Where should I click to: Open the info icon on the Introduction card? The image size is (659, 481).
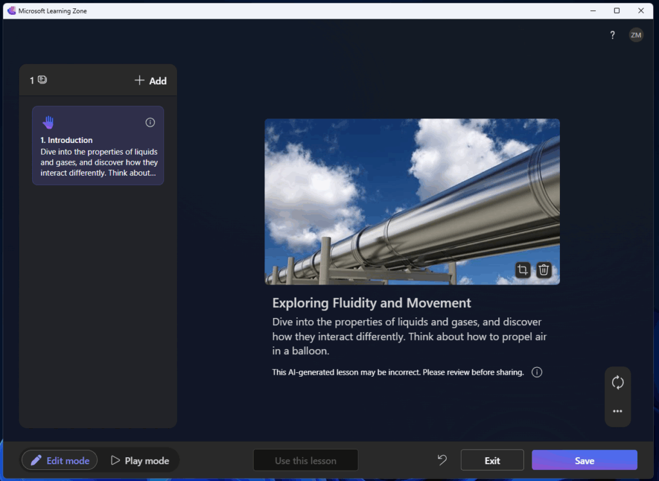tap(150, 122)
